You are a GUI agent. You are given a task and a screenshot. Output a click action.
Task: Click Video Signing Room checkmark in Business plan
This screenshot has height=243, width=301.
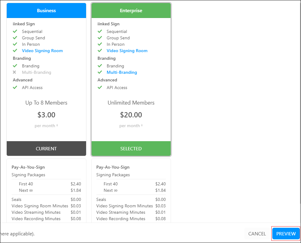(x=15, y=51)
